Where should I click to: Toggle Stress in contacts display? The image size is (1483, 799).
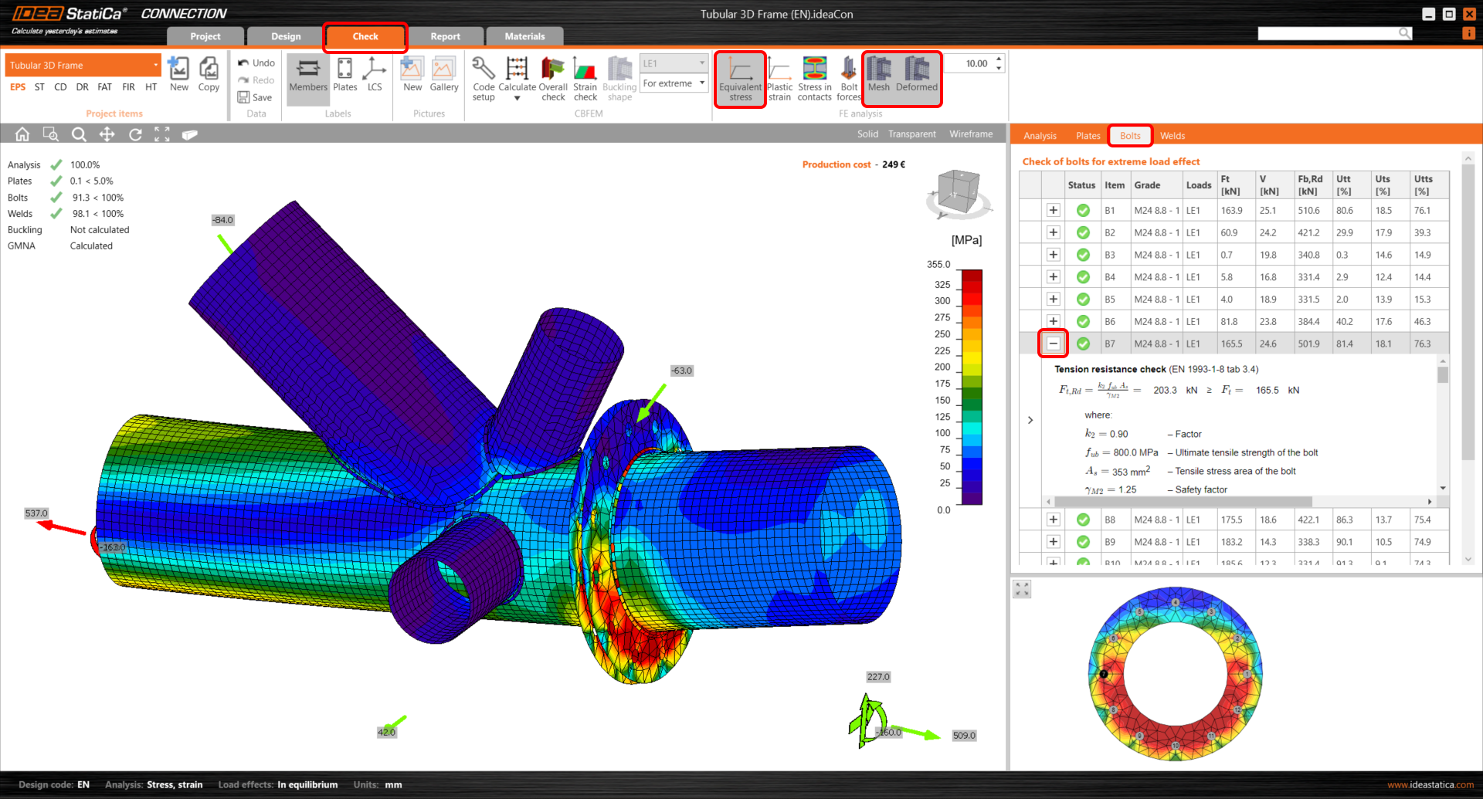coord(814,79)
